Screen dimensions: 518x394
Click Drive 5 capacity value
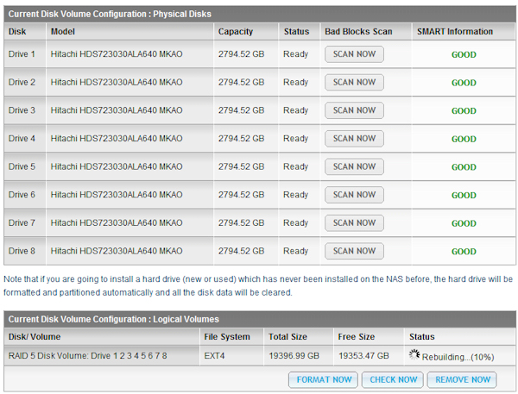coord(241,166)
